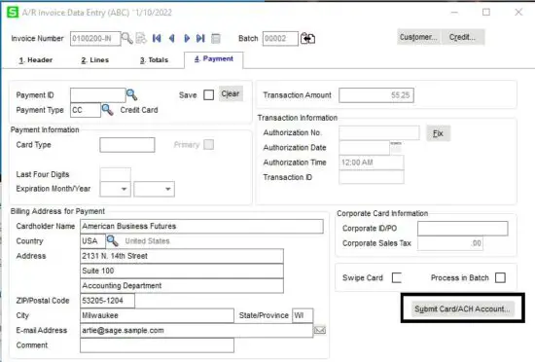
Task: Click the Cardholder Name field
Action: click(x=201, y=226)
